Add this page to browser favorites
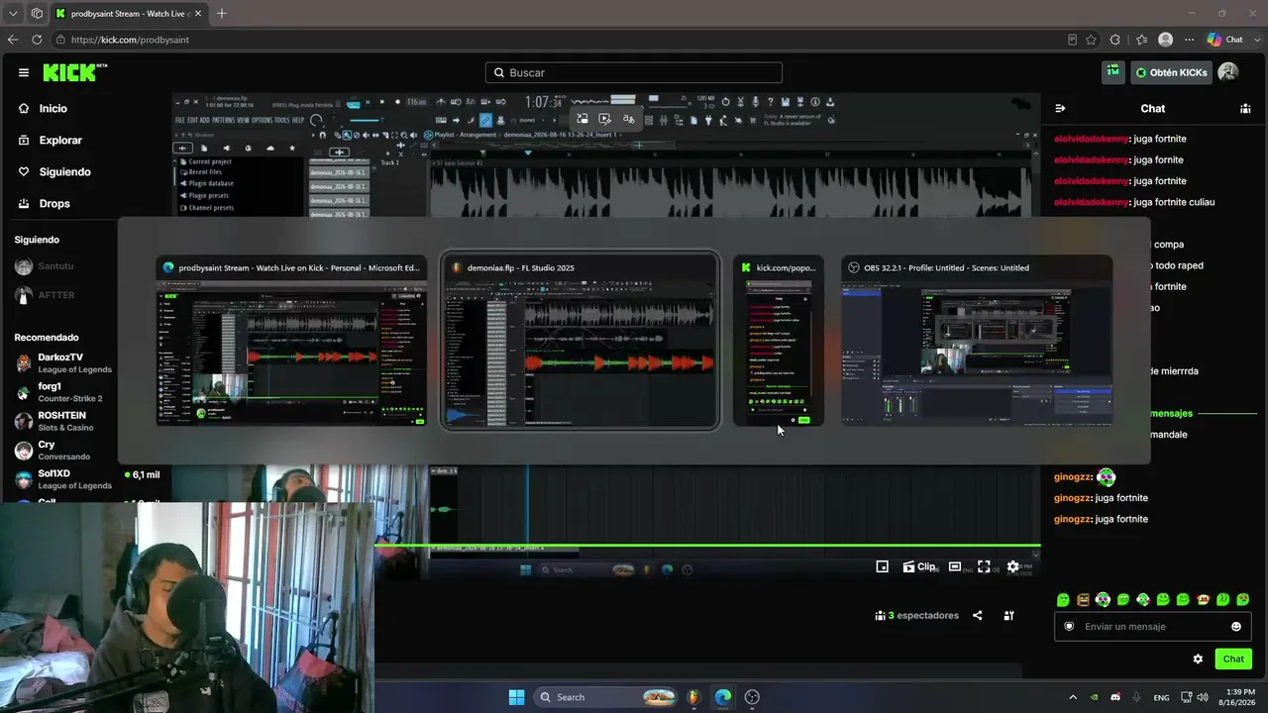This screenshot has width=1268, height=713. pyautogui.click(x=1091, y=40)
